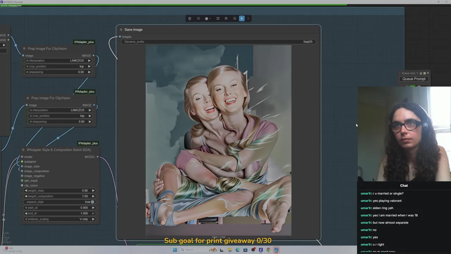This screenshot has width=451, height=254.
Task: Click left arrow of embeds_scaling widget
Action: pyautogui.click(x=26, y=219)
